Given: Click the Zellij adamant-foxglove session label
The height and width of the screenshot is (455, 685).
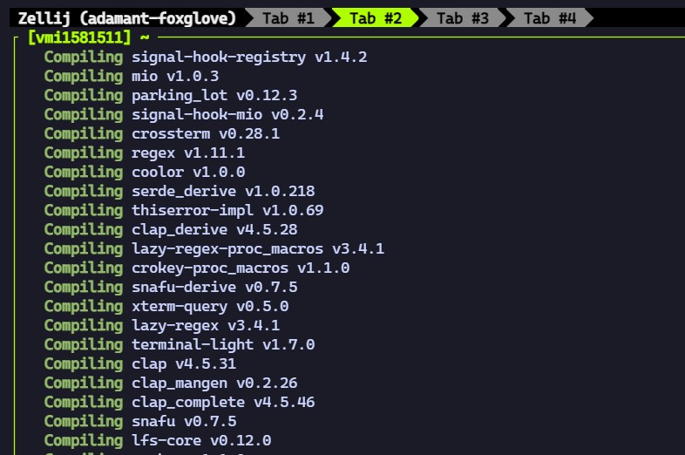Looking at the screenshot, I should tap(126, 17).
